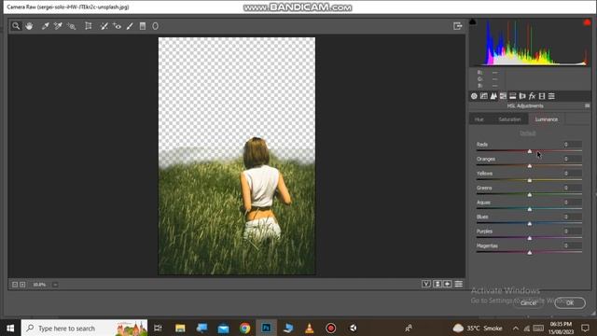Select the Color Sampler tool
The image size is (597, 336).
(x=58, y=26)
